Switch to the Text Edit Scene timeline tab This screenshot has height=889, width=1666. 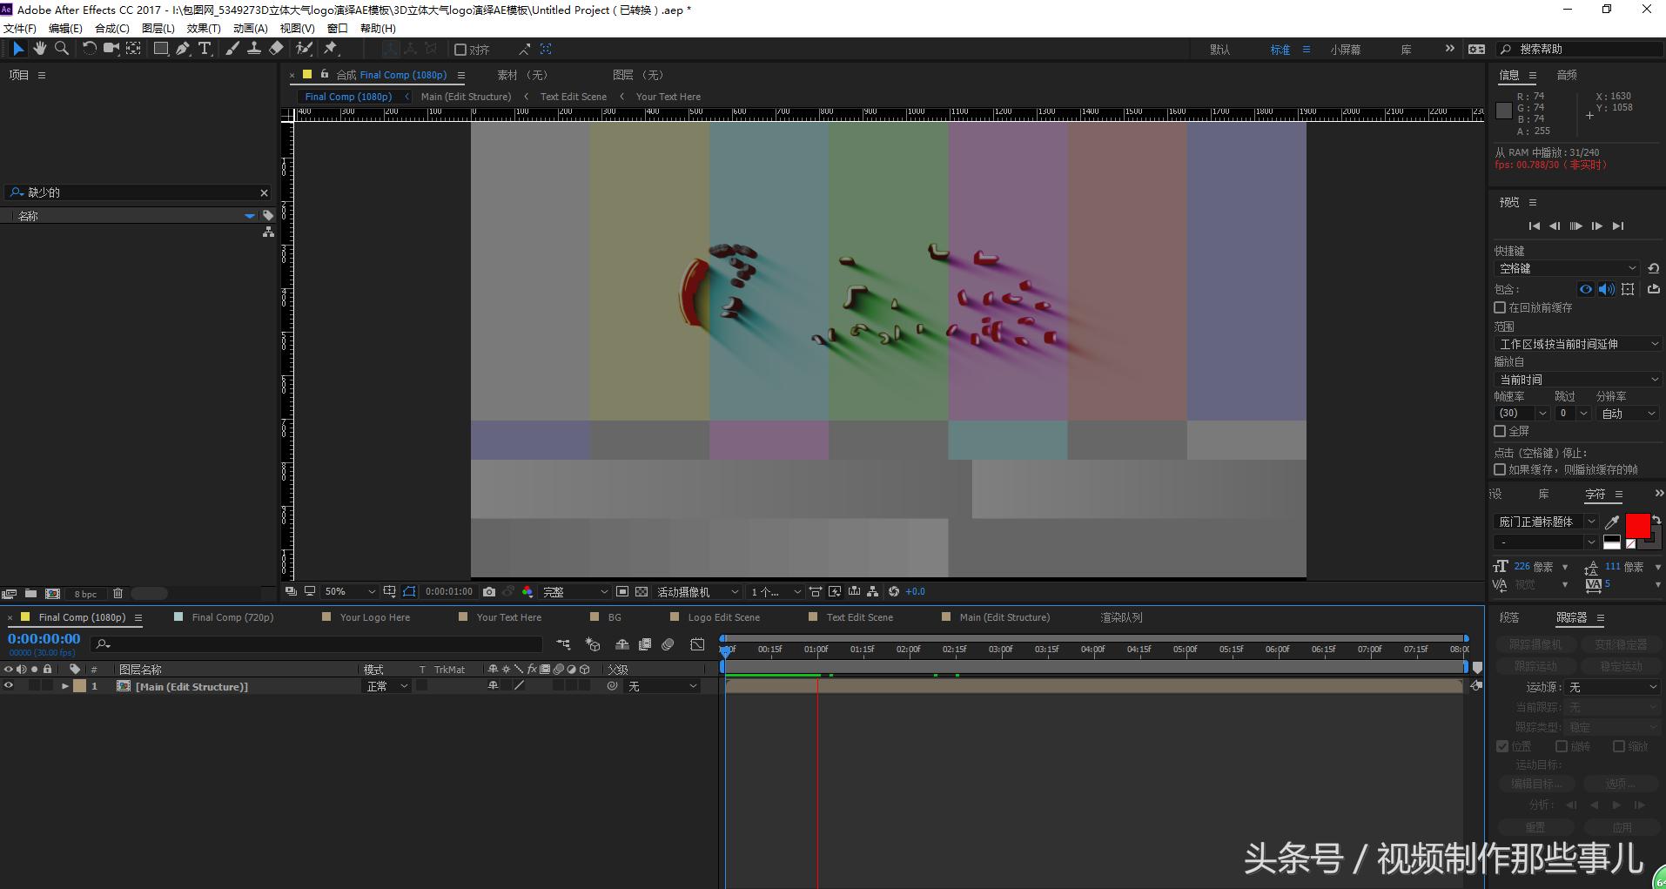[858, 617]
